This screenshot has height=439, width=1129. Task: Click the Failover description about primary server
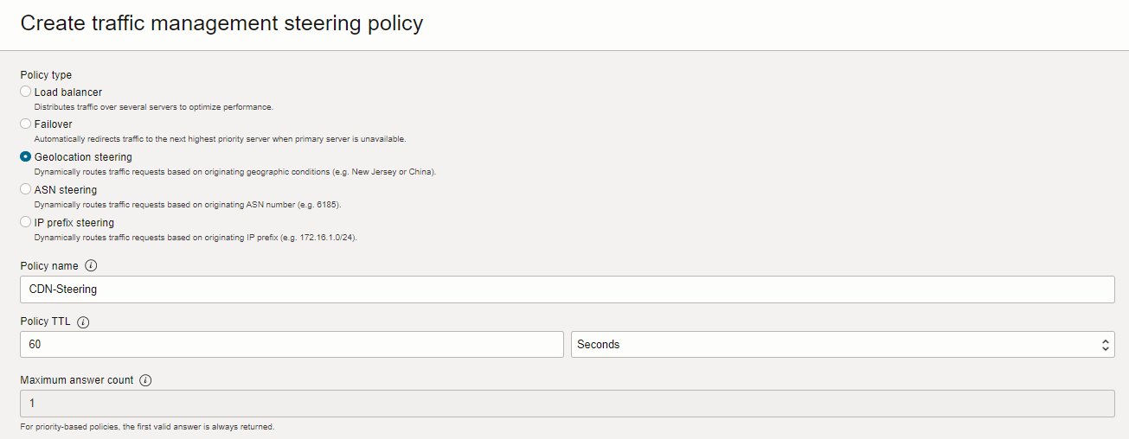click(x=220, y=139)
